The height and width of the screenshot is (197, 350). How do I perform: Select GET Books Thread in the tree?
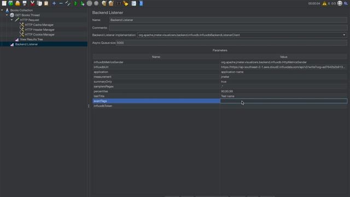click(x=27, y=15)
